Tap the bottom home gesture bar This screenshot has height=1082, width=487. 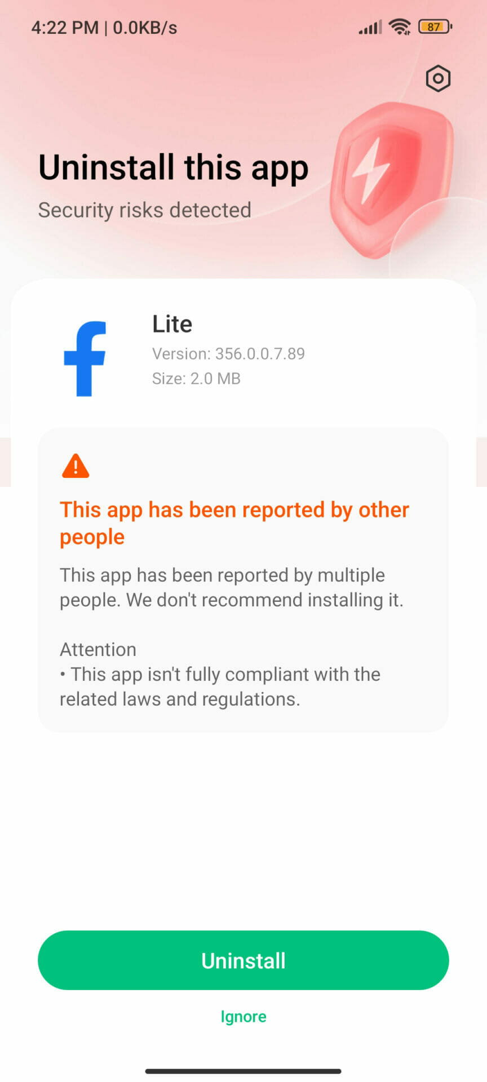243,1071
